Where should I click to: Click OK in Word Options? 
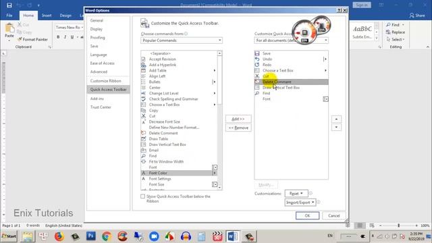308,216
